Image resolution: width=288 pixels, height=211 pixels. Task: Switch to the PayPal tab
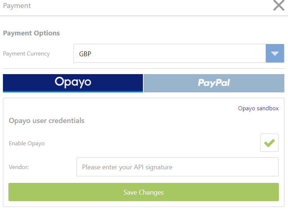(x=214, y=83)
